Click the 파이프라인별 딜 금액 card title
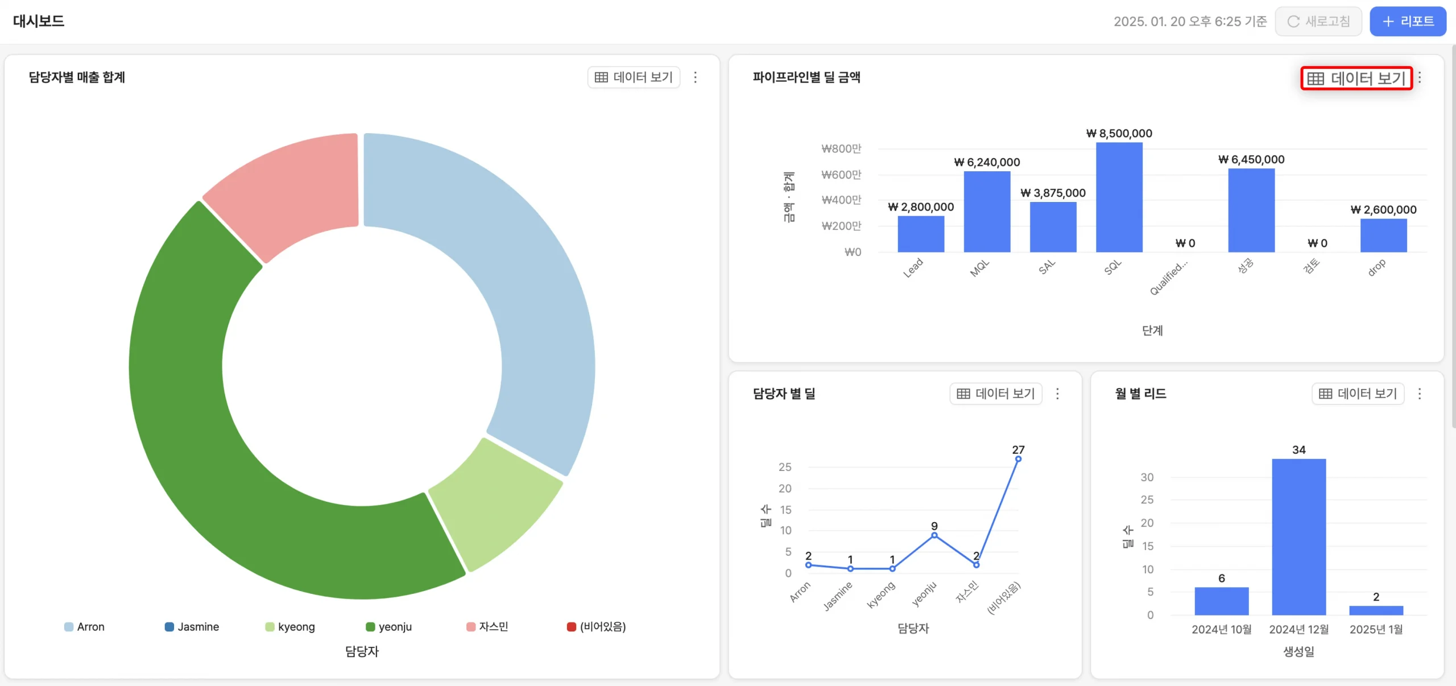This screenshot has width=1456, height=686. [806, 77]
